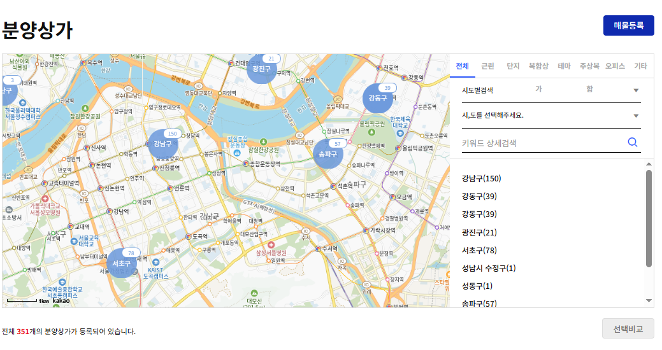This screenshot has height=350, width=662.
Task: Click the list scroll-down arrow
Action: click(x=649, y=300)
